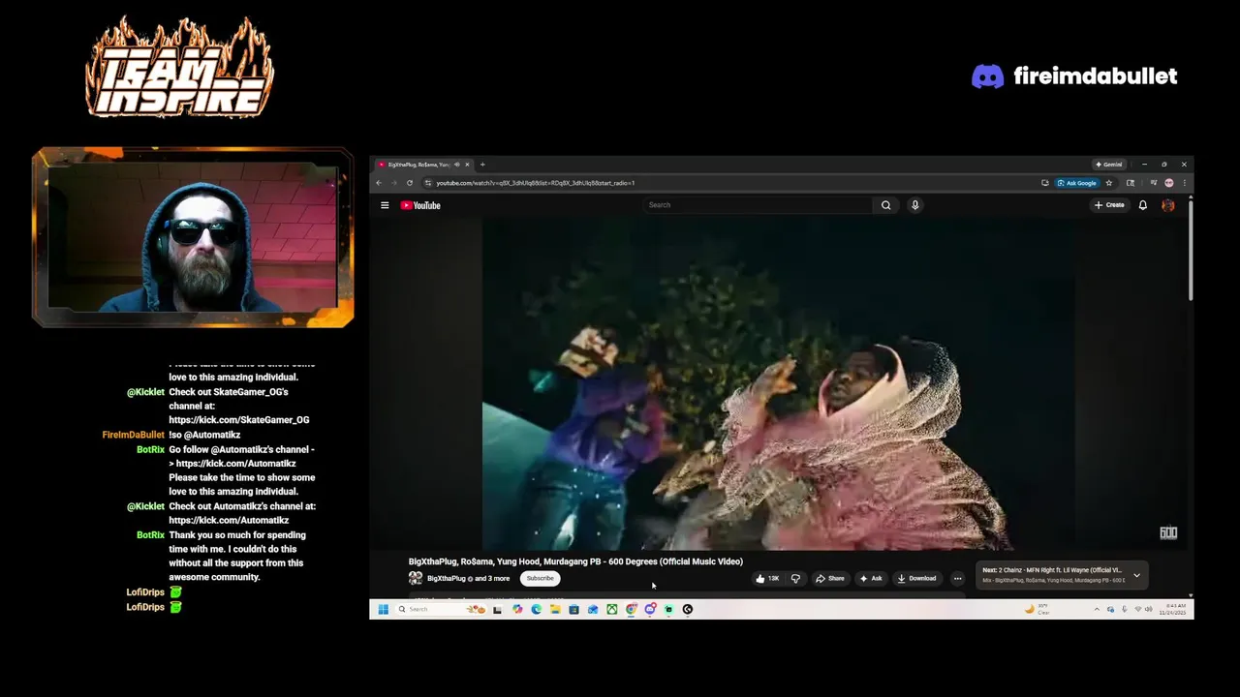1240x697 pixels.
Task: Go back with the browser back arrow
Action: pyautogui.click(x=379, y=183)
